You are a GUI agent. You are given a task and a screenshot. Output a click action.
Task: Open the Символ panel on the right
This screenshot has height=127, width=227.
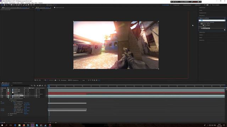pos(201,35)
